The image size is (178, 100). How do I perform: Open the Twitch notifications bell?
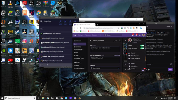point(136,35)
